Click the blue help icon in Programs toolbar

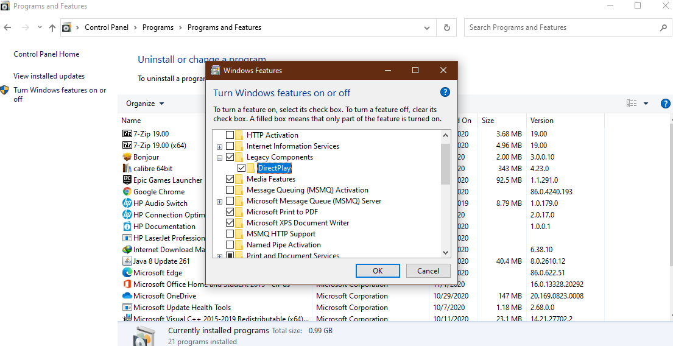[665, 104]
